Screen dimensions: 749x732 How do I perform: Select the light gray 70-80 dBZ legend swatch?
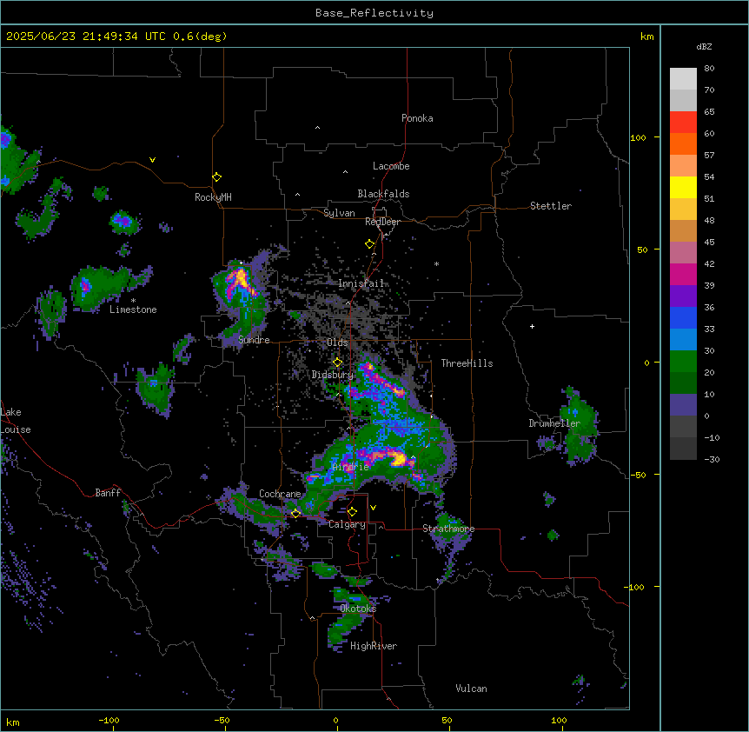point(683,79)
